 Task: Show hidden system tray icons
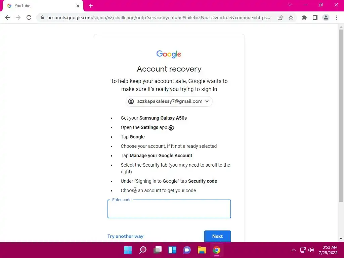point(294,250)
